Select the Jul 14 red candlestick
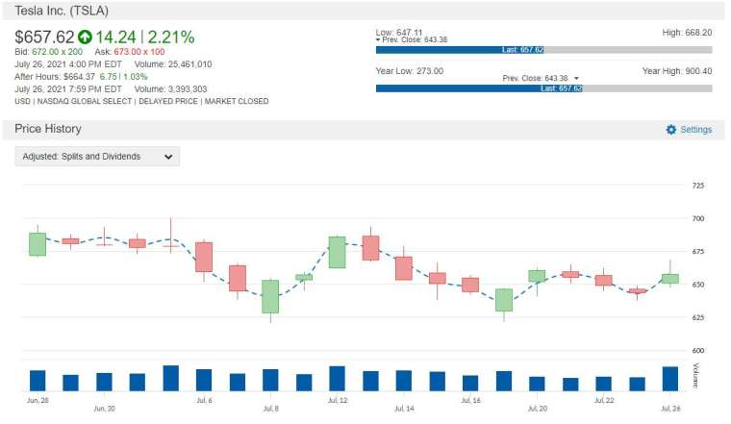The height and width of the screenshot is (424, 731). pos(404,268)
